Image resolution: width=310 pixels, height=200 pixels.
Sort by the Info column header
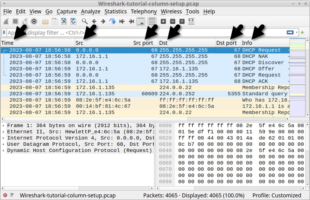pyautogui.click(x=265, y=43)
